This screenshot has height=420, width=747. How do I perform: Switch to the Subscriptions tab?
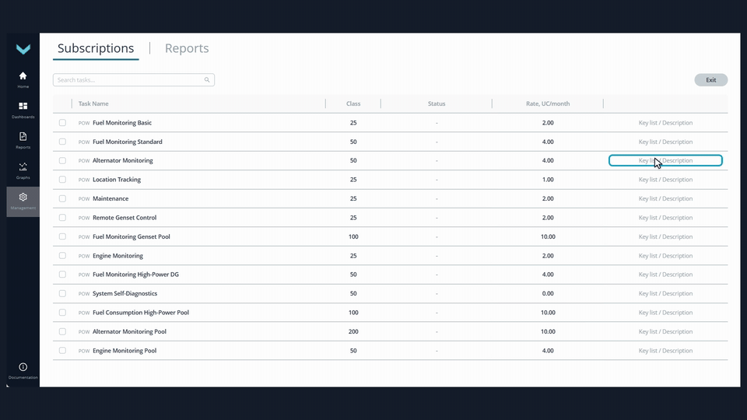click(x=96, y=48)
